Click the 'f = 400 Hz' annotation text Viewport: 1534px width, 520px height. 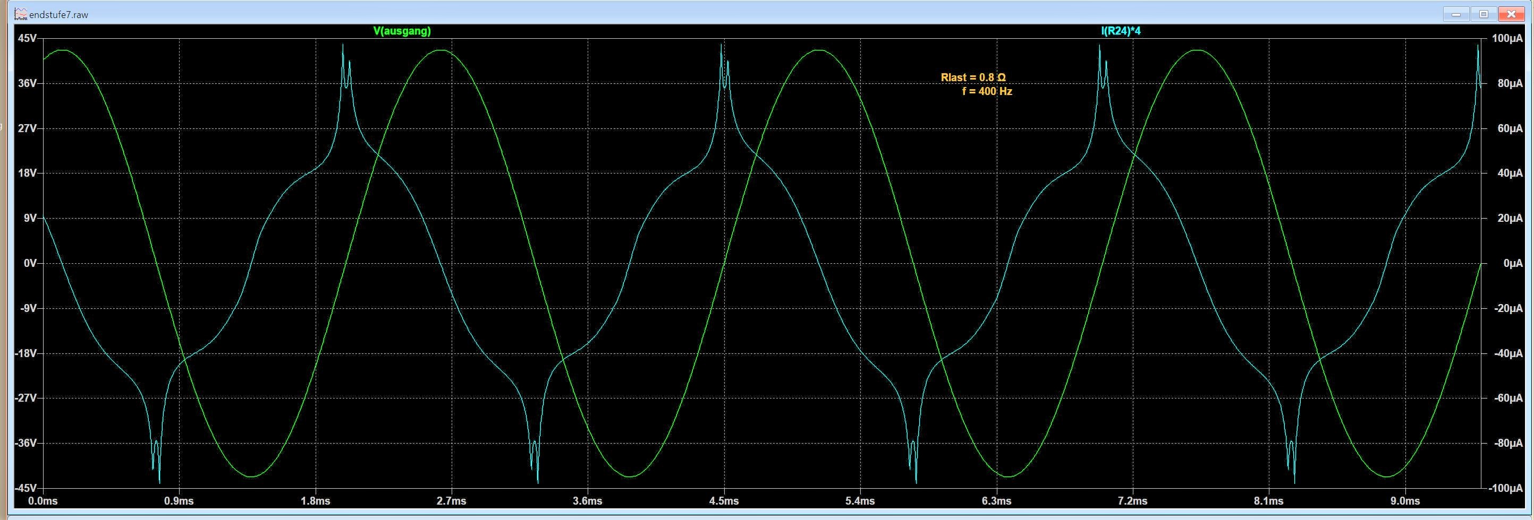(x=987, y=92)
